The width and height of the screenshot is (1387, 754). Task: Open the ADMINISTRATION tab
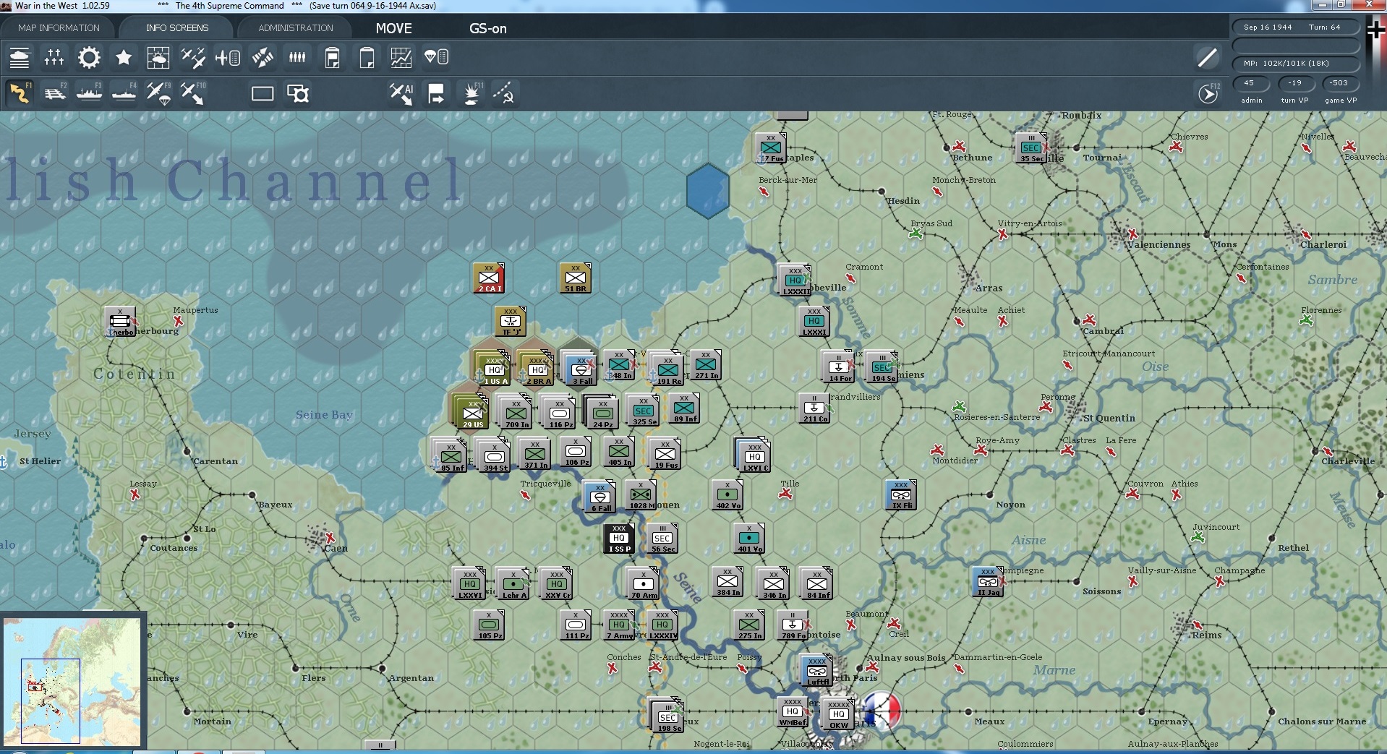click(x=296, y=27)
